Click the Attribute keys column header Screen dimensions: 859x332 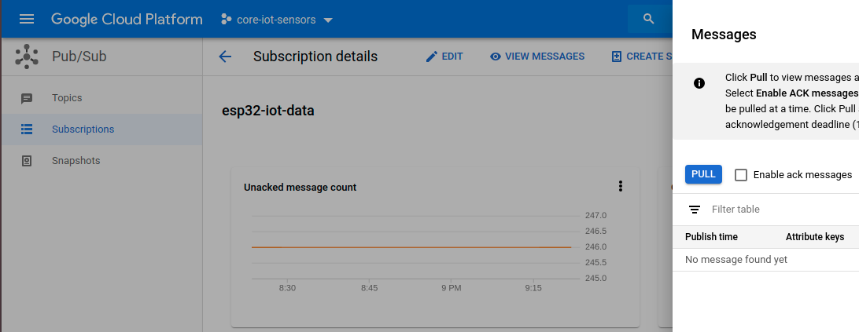[814, 237]
